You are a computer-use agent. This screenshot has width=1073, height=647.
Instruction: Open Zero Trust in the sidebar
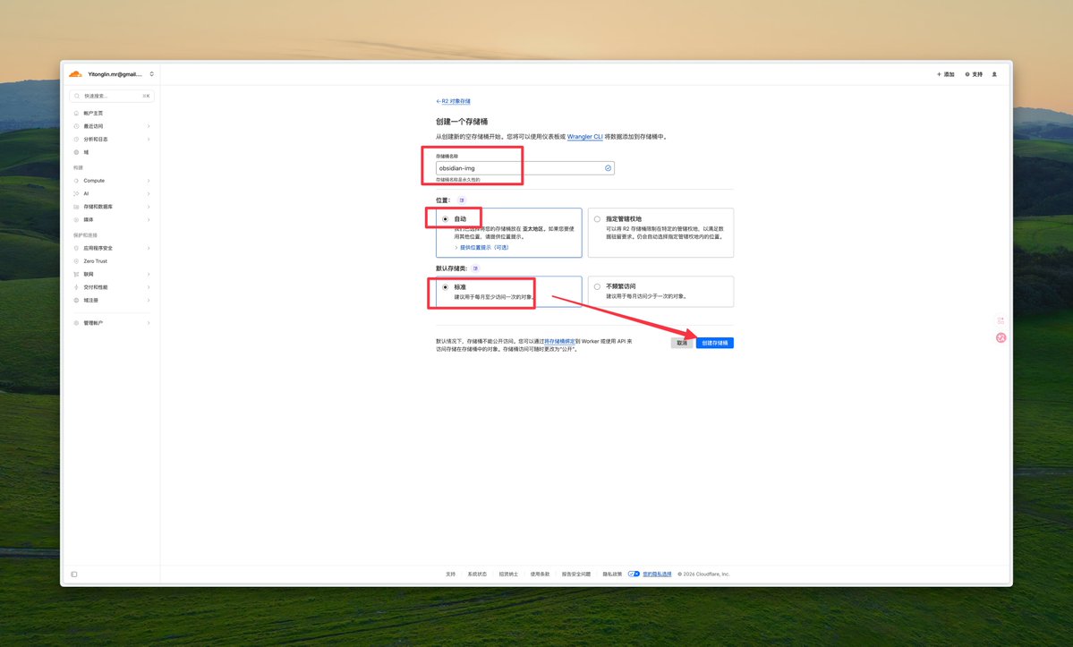point(95,261)
